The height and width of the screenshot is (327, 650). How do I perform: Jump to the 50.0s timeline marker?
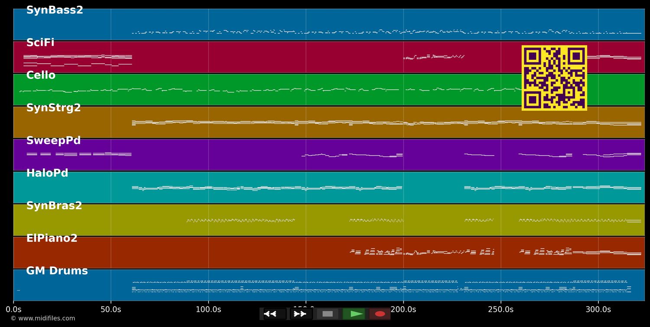[x=111, y=310]
